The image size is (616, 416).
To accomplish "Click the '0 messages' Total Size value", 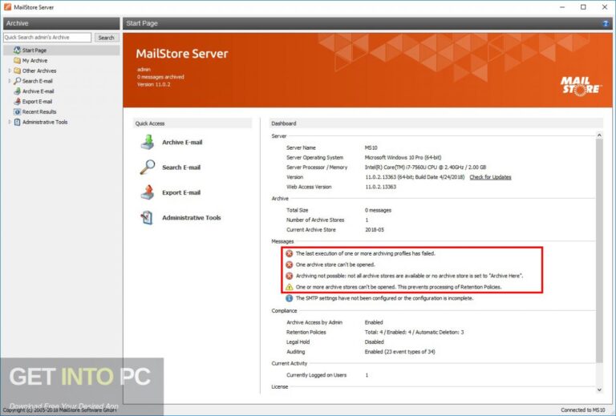I will [x=378, y=210].
